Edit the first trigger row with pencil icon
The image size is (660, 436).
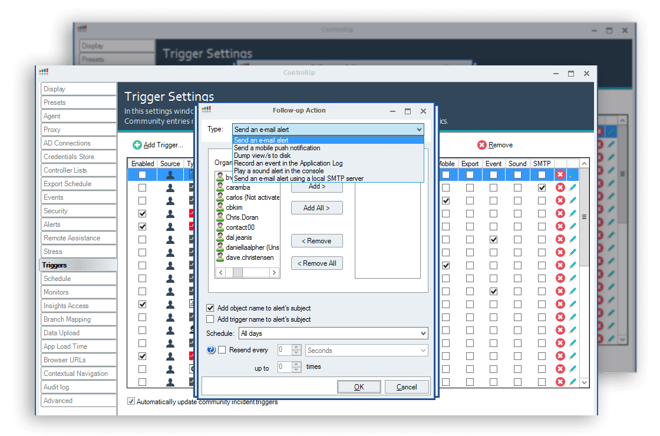pos(572,174)
